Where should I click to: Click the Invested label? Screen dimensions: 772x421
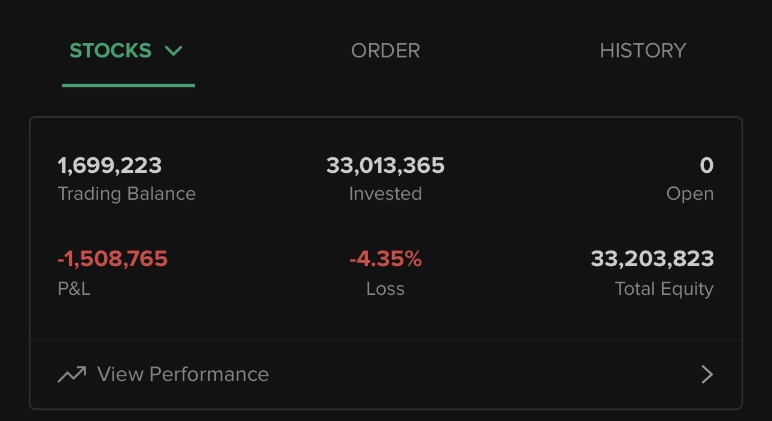click(385, 194)
